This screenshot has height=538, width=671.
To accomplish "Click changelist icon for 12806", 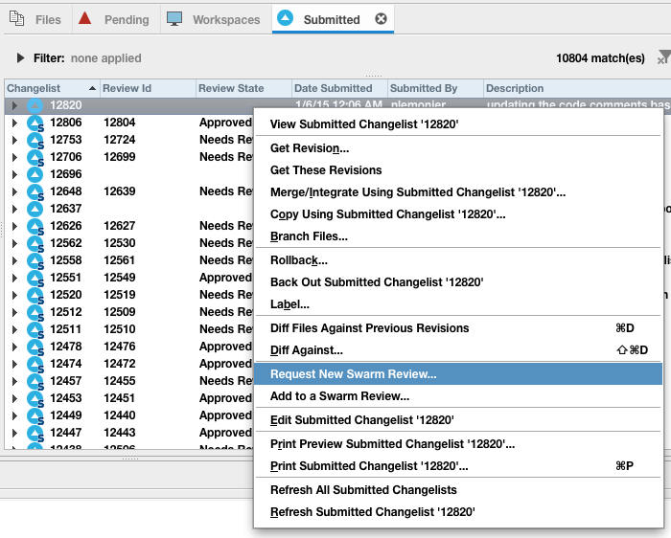I will [x=35, y=123].
